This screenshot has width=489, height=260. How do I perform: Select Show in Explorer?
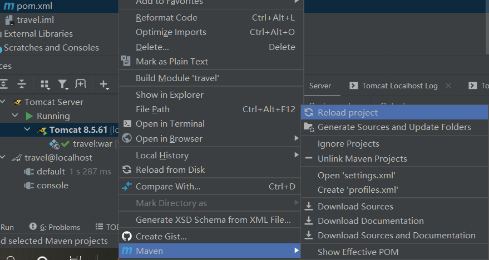(x=210, y=94)
